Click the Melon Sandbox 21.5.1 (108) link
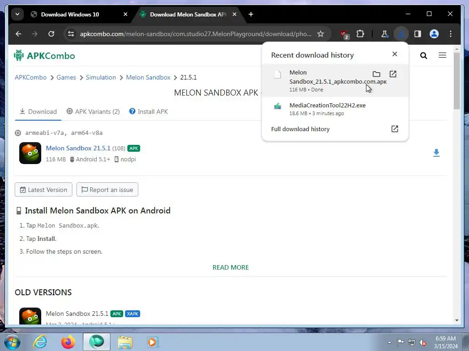The width and height of the screenshot is (469, 351). point(78,148)
